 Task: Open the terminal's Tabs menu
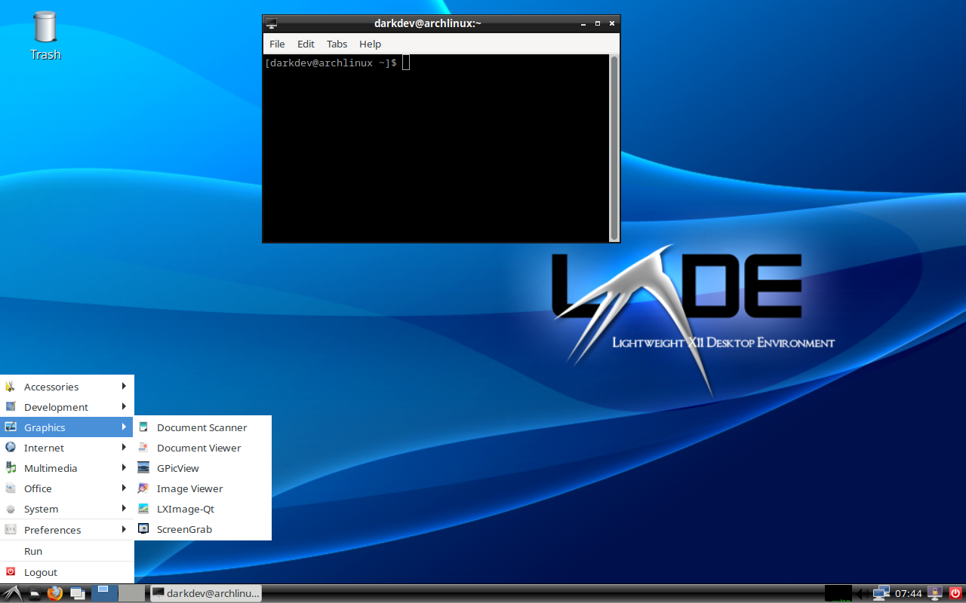pyautogui.click(x=337, y=44)
